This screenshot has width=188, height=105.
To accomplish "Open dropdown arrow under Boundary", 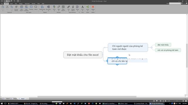I will tap(48, 11).
